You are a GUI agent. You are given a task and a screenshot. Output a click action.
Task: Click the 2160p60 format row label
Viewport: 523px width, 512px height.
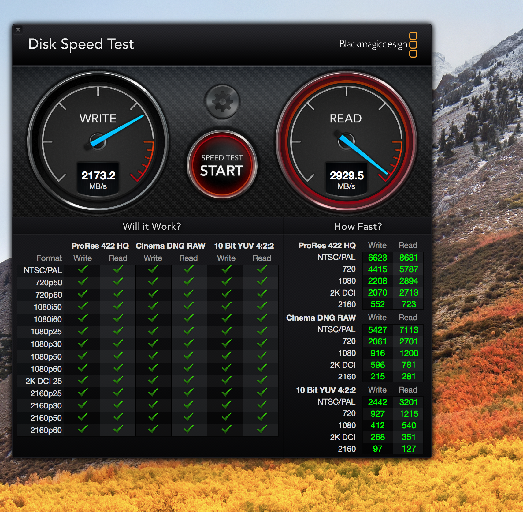(46, 430)
